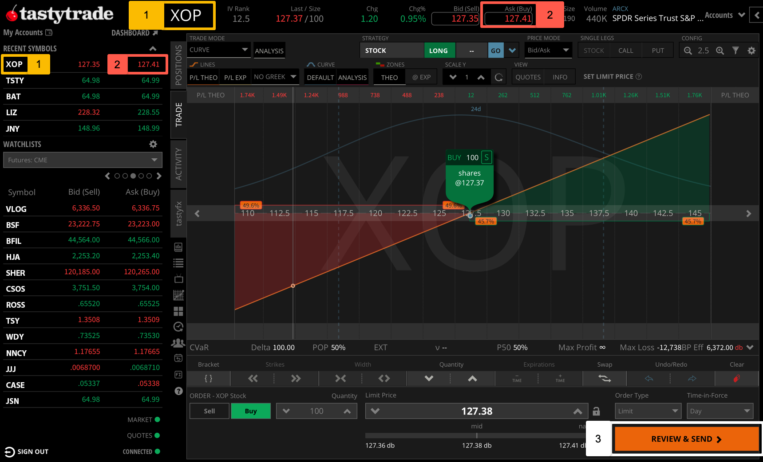Expand the Futures: CME watchlist dropdown
Image resolution: width=763 pixels, height=462 pixels.
pos(83,160)
